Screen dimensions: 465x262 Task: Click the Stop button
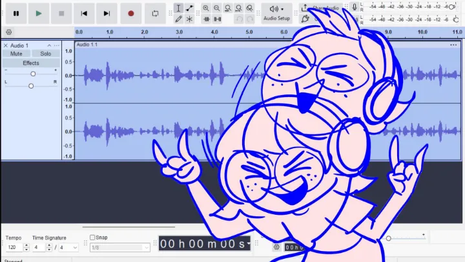tap(61, 14)
